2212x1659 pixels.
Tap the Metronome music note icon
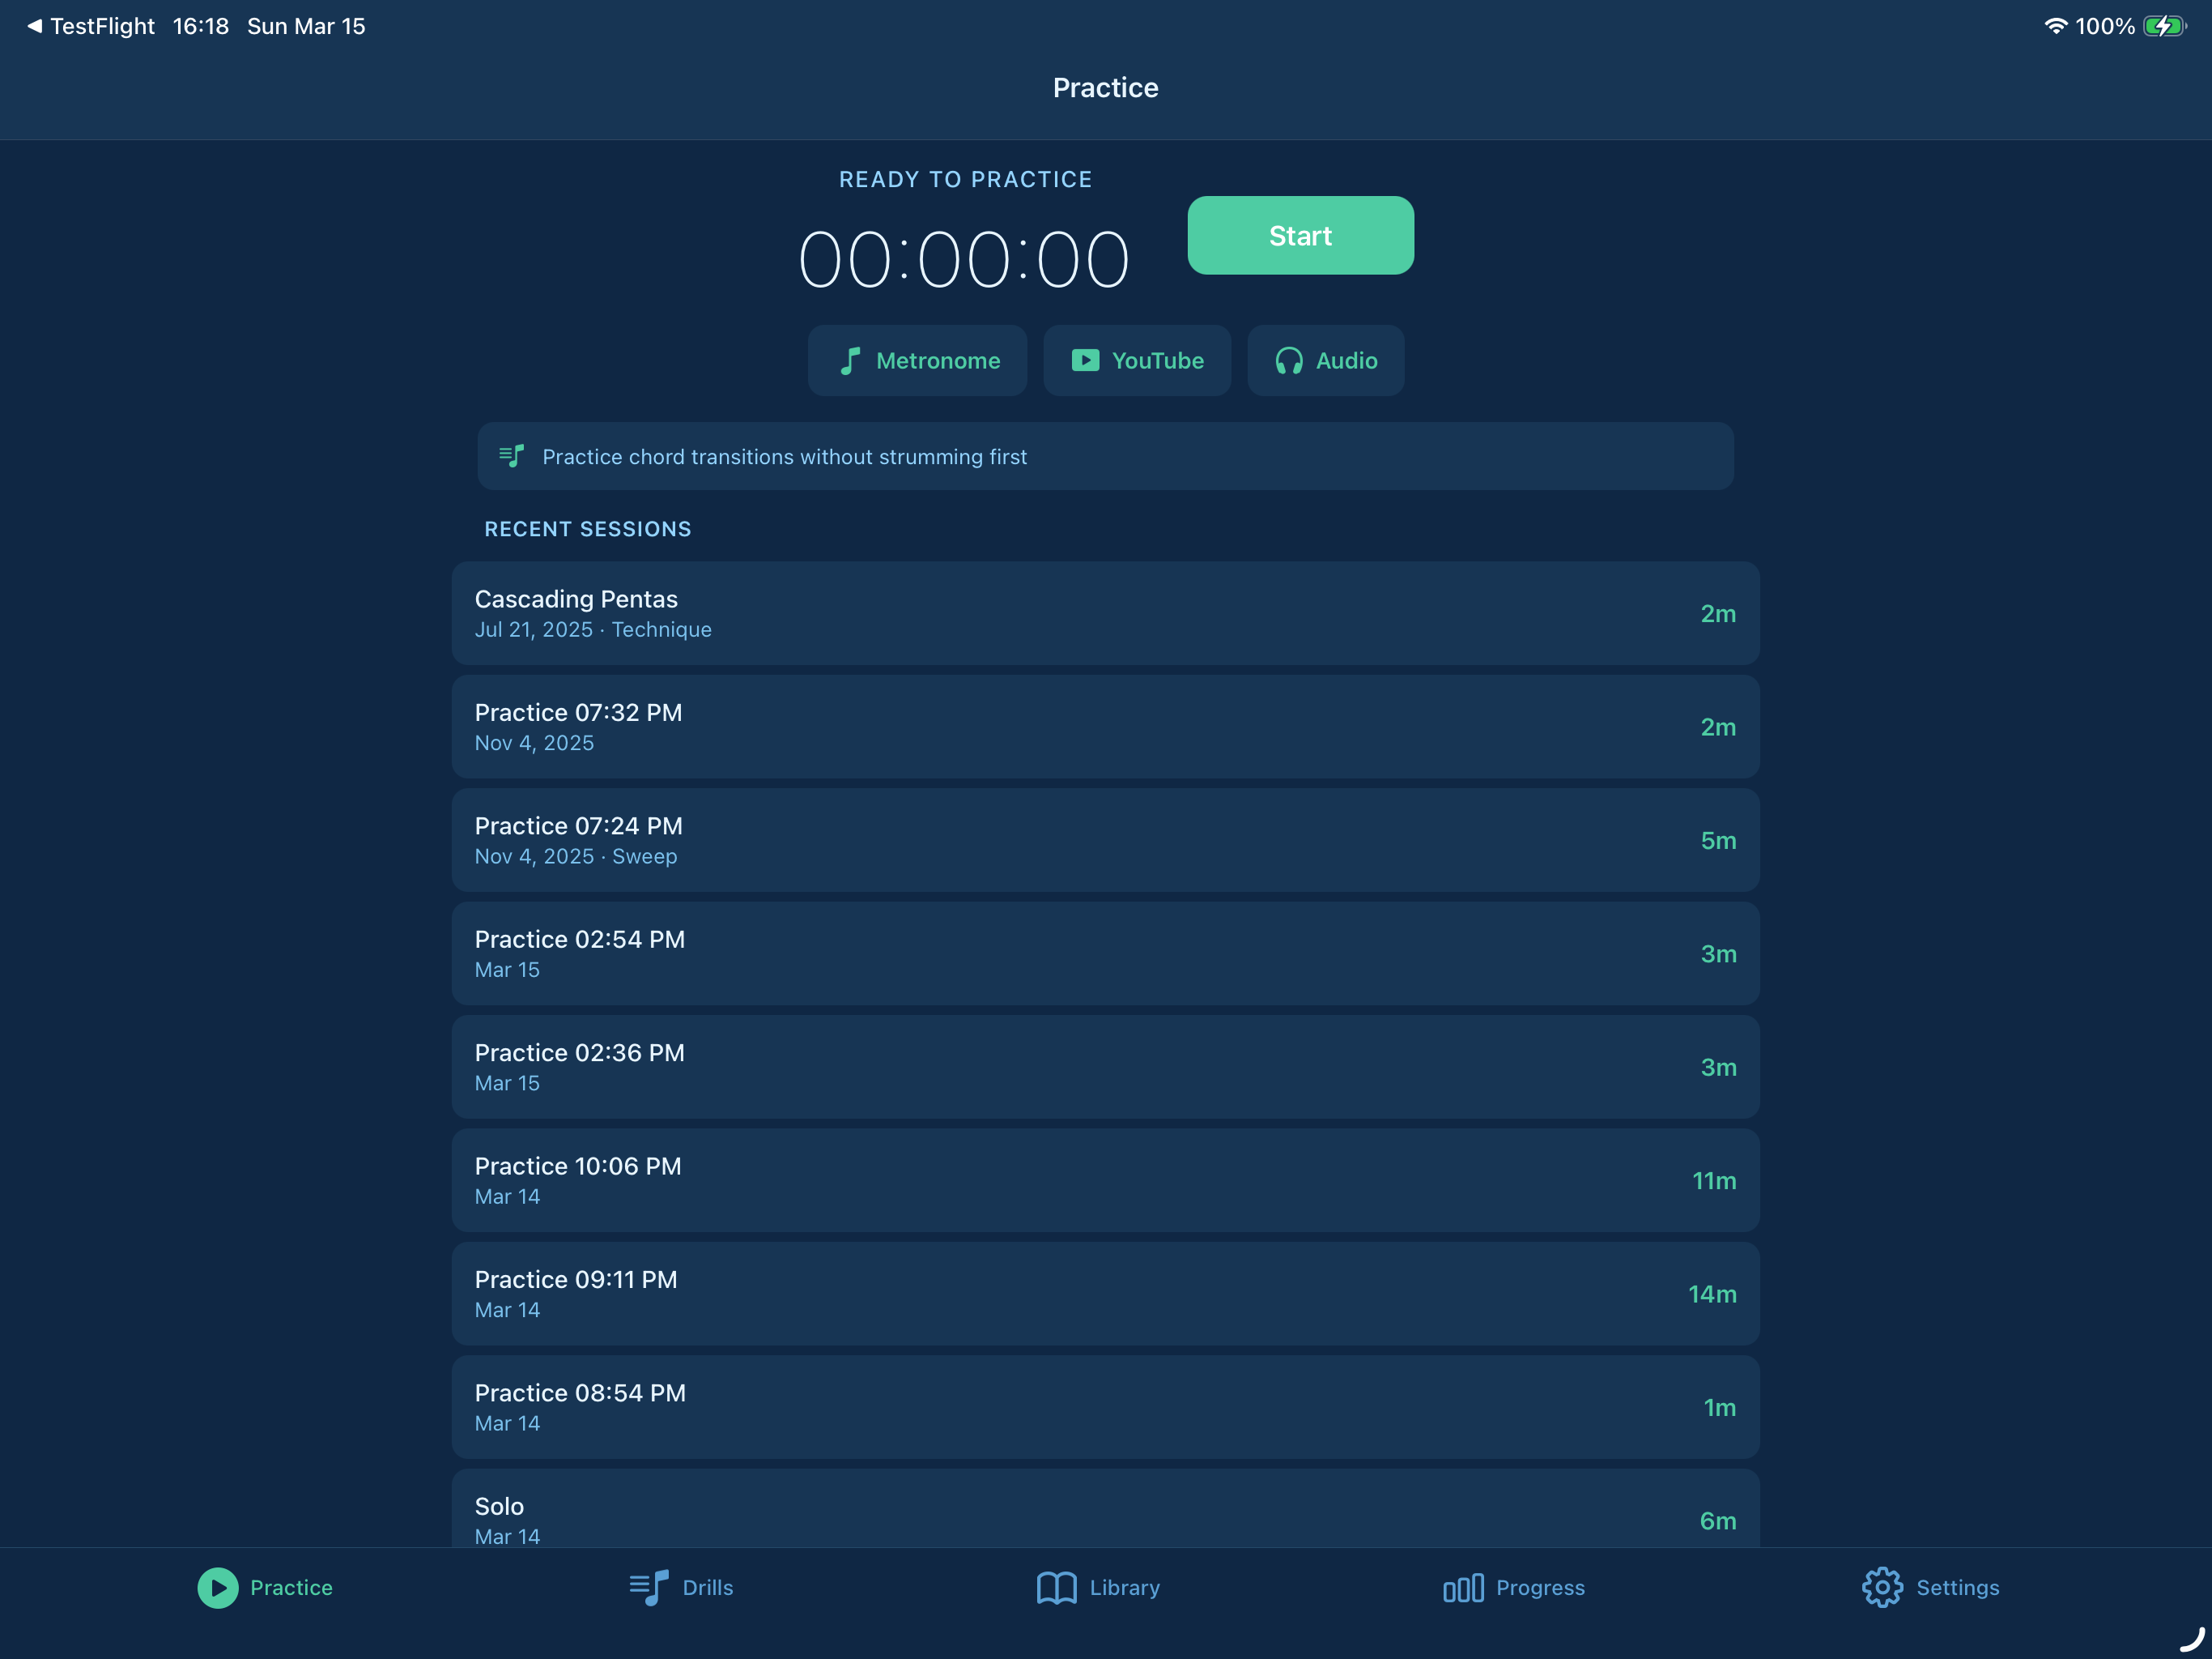tap(850, 360)
